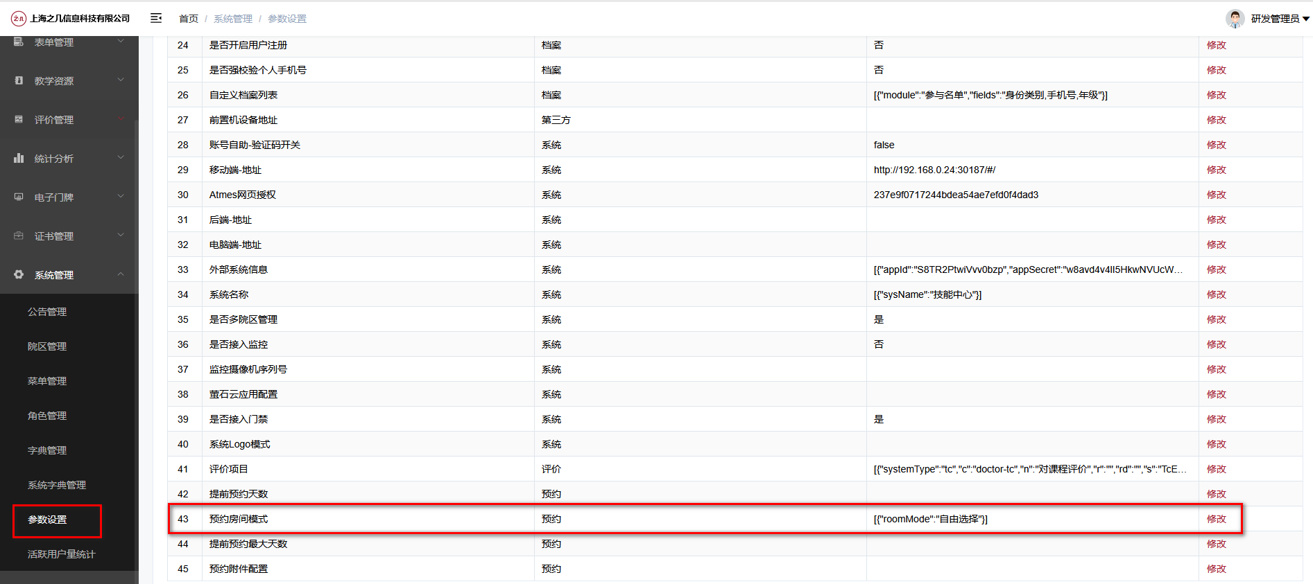
Task: Expand the 证书管理 menu arrow
Action: (x=121, y=236)
